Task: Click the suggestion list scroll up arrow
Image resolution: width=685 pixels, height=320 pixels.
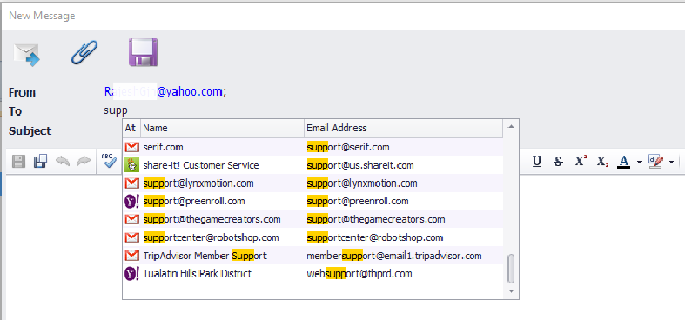Action: coord(511,127)
